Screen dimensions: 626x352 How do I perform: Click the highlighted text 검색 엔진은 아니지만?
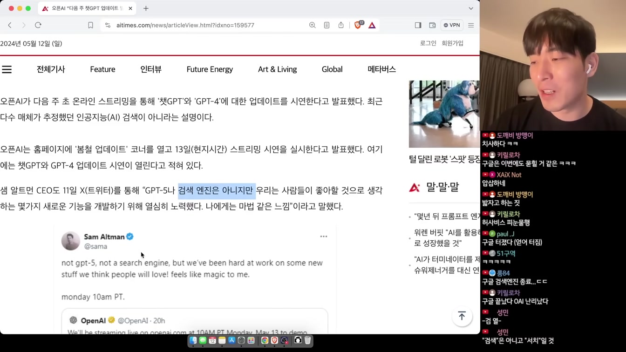[x=217, y=190]
